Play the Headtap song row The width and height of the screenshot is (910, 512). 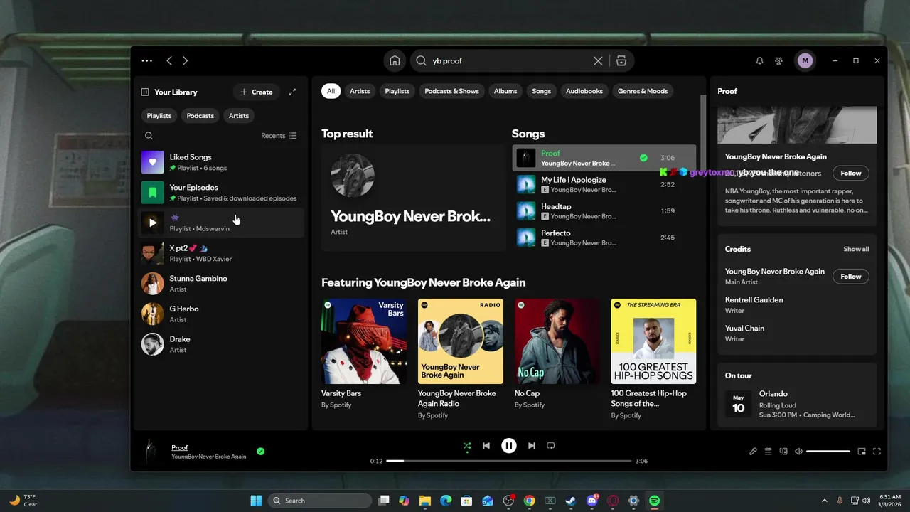click(604, 211)
